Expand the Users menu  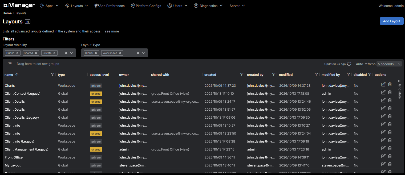[x=177, y=6]
